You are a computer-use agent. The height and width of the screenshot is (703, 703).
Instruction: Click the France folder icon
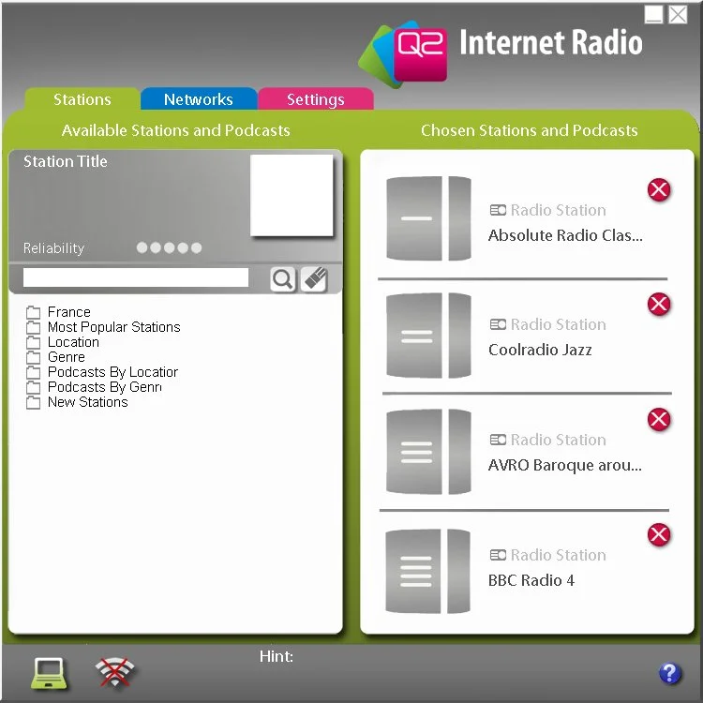[x=33, y=311]
